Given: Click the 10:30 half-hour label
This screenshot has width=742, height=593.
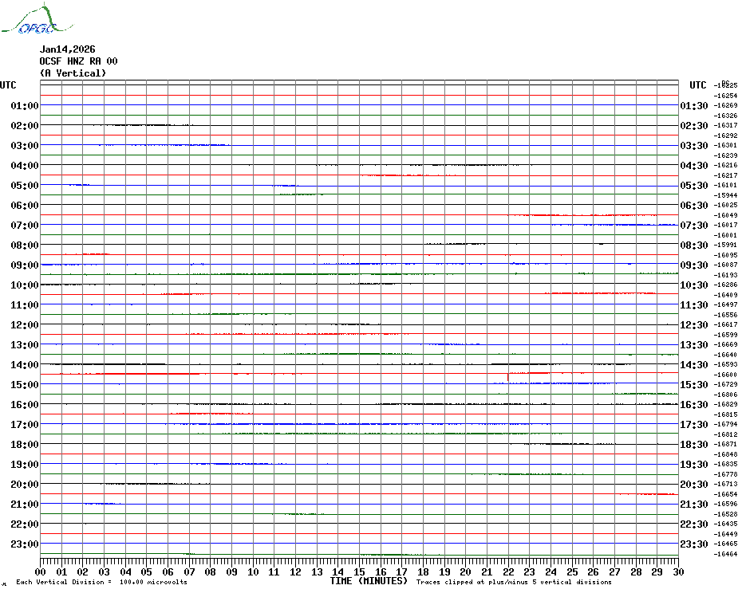Looking at the screenshot, I should (694, 285).
